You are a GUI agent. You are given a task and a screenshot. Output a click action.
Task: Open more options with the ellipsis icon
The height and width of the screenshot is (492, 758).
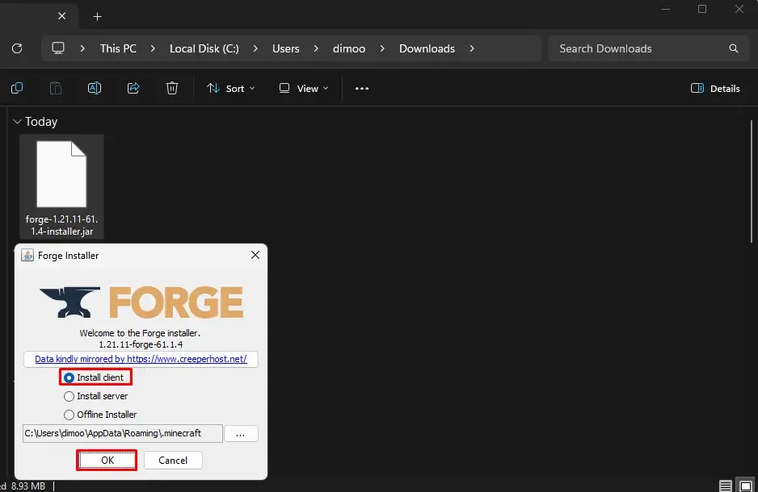[x=361, y=88]
